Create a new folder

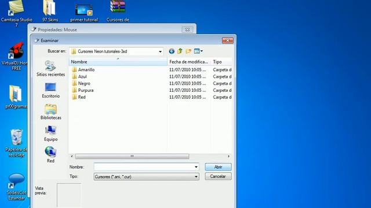[x=188, y=51]
